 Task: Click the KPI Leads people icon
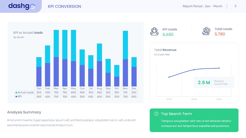[x=154, y=31]
